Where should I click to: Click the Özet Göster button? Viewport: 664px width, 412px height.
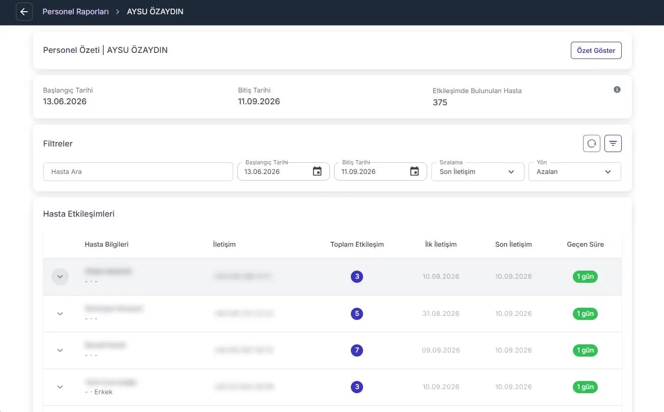tap(596, 50)
